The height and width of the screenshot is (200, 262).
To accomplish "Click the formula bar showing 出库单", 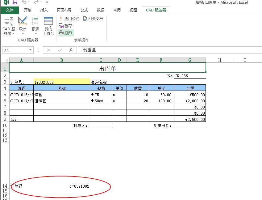I will point(167,50).
